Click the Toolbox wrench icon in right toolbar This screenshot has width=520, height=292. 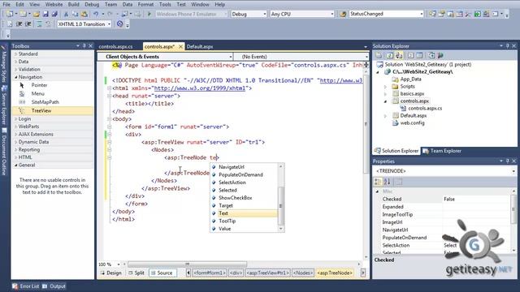pyautogui.click(x=468, y=14)
